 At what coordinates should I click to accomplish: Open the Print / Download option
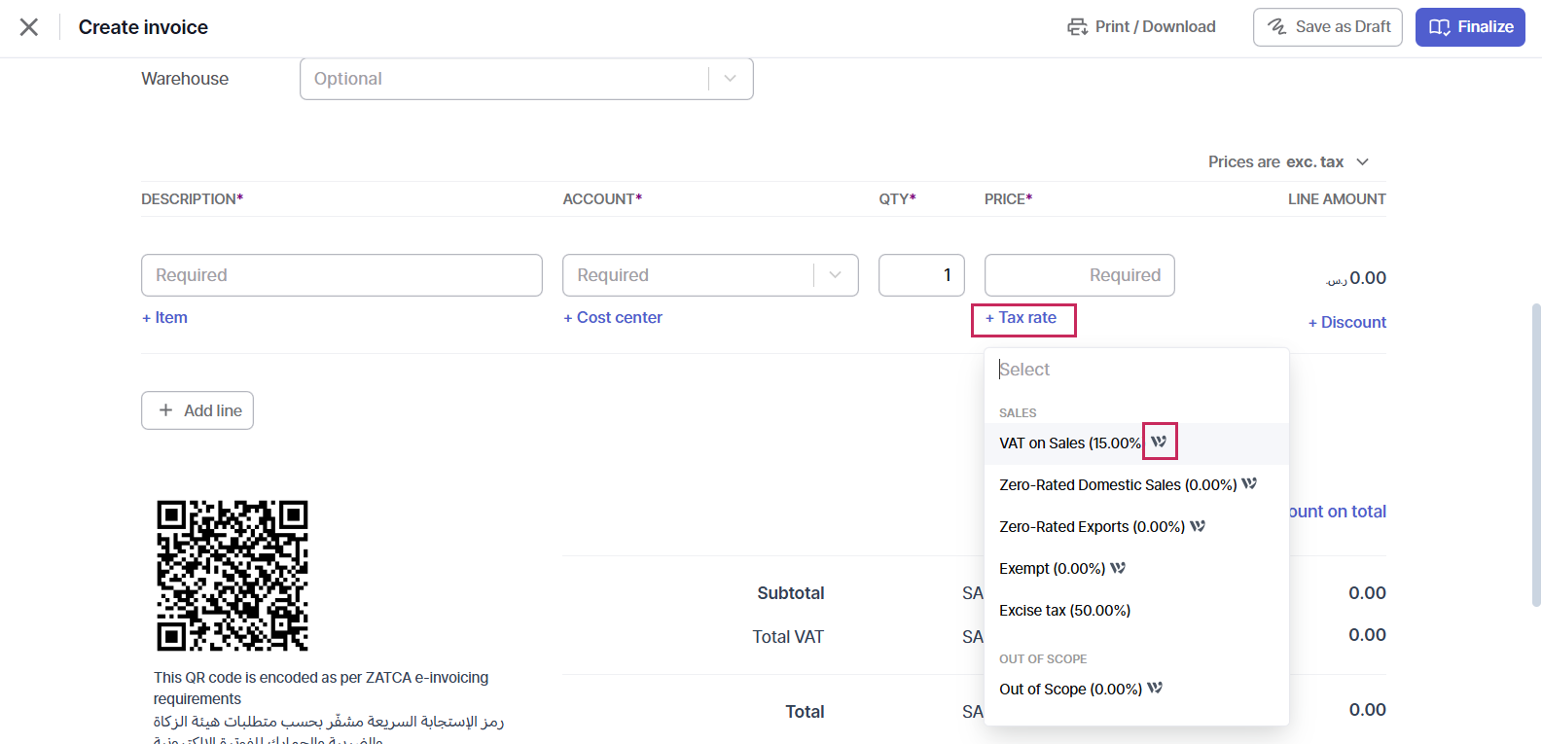[x=1142, y=27]
